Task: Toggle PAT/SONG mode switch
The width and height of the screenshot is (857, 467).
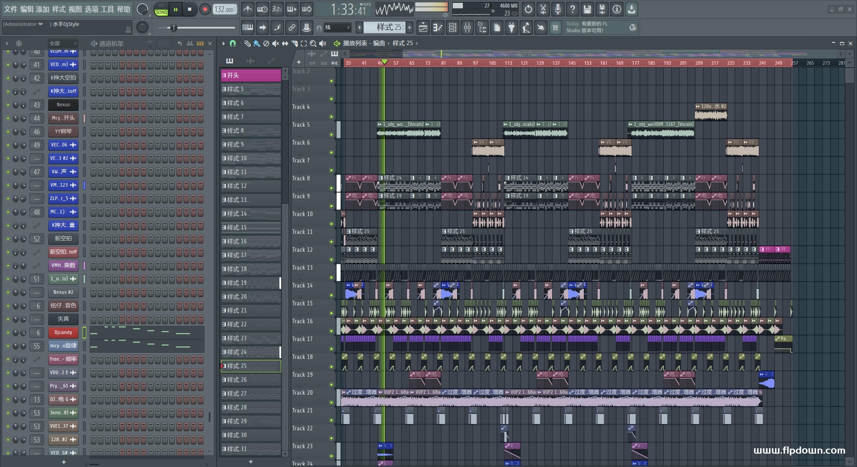Action: tap(161, 9)
